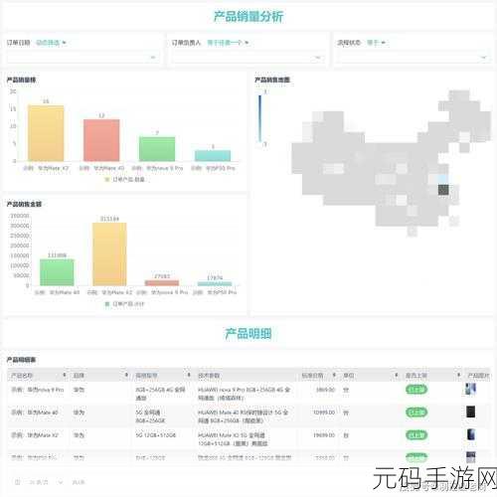
Task: Sort table by 单位 column arrows
Action: [397, 375]
